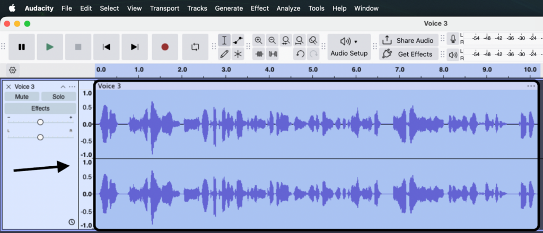The image size is (543, 233).
Task: Click the Zoom Out magnifier icon
Action: tap(272, 40)
